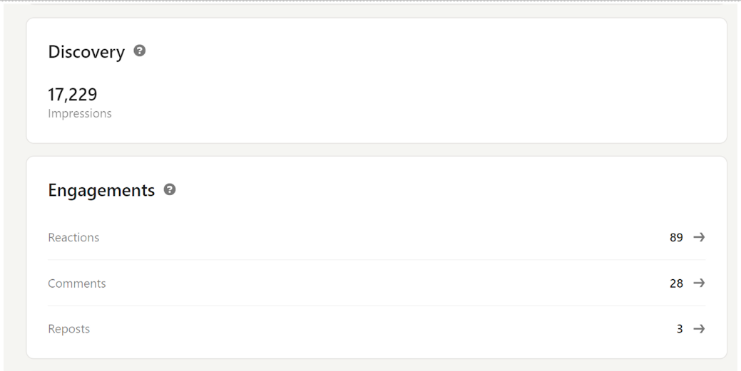Click the arrow icon in Comments row

[x=699, y=283]
